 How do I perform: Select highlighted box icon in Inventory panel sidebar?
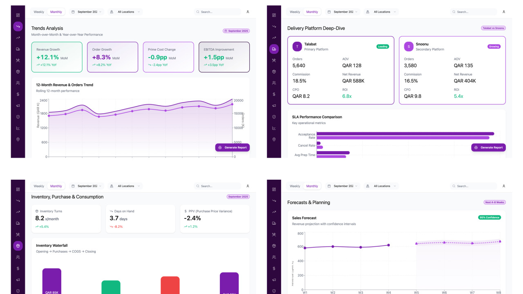[x=18, y=246]
